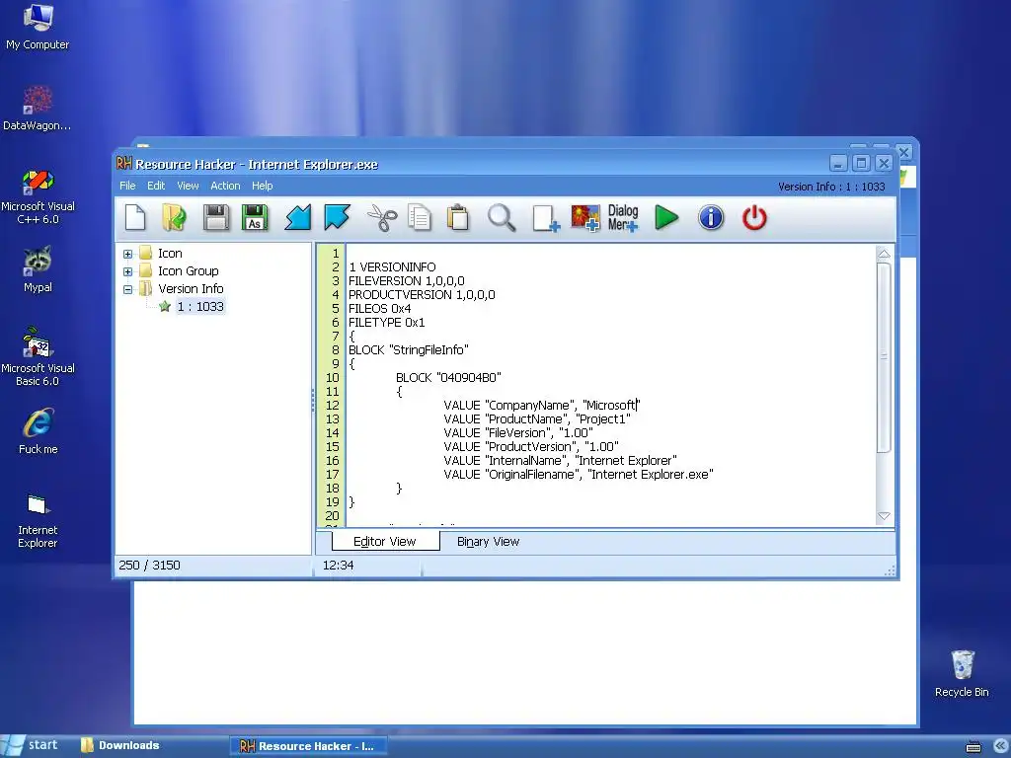Select the DataWagon desktop shortcut
Image resolution: width=1011 pixels, height=758 pixels.
pos(38,109)
